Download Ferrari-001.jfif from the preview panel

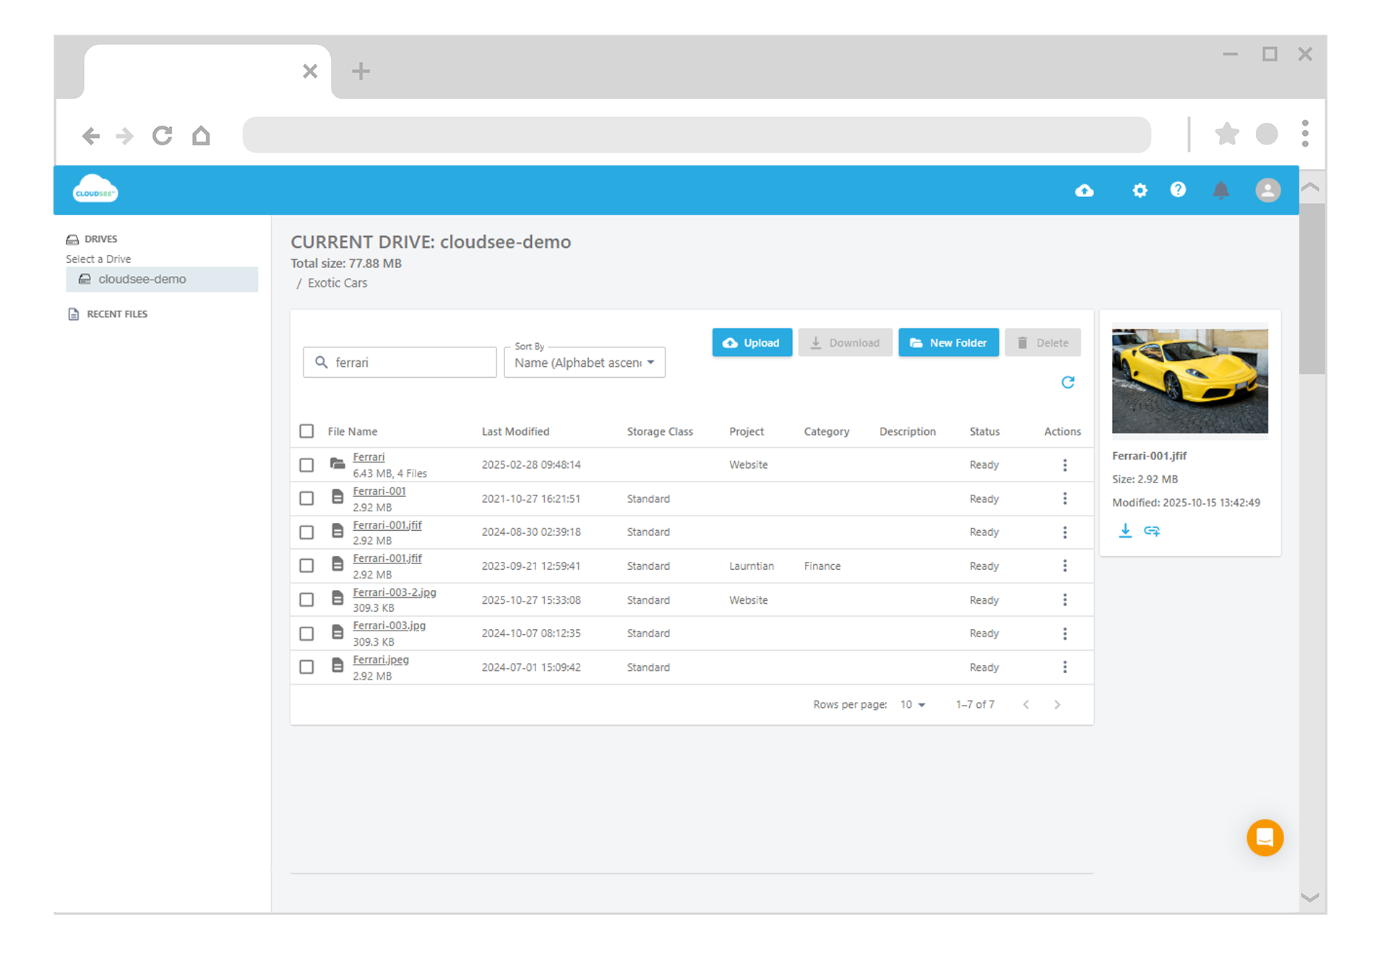coord(1125,531)
